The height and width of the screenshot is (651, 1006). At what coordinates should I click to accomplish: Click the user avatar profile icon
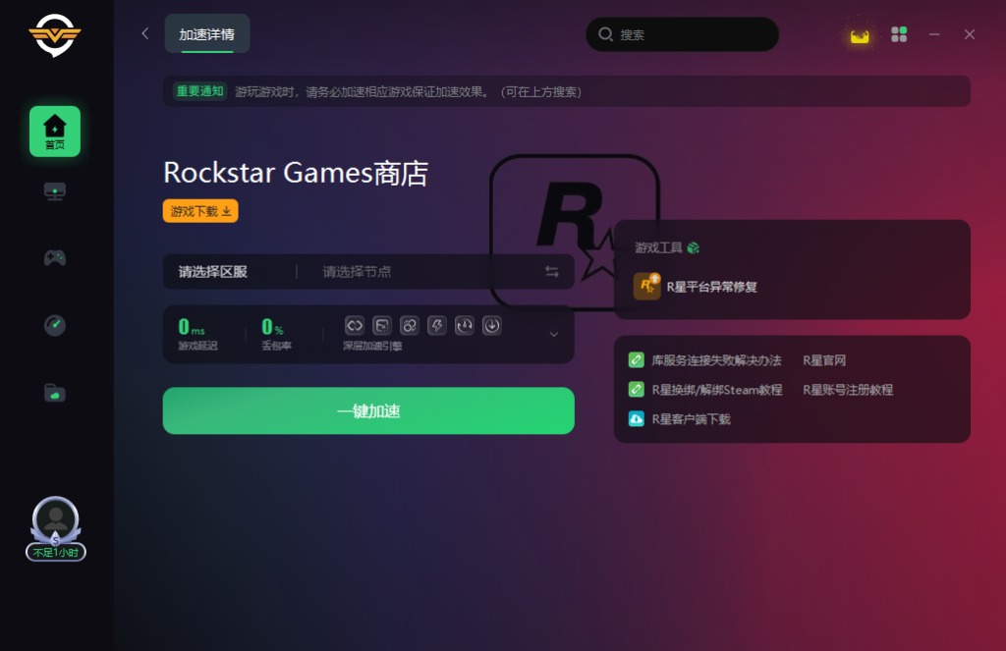click(56, 518)
